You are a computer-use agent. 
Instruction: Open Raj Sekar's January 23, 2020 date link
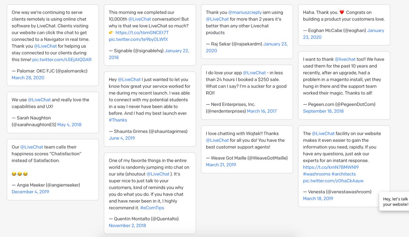[247, 47]
